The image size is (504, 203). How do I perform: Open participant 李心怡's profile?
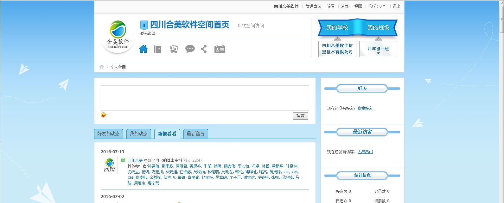pos(243,166)
